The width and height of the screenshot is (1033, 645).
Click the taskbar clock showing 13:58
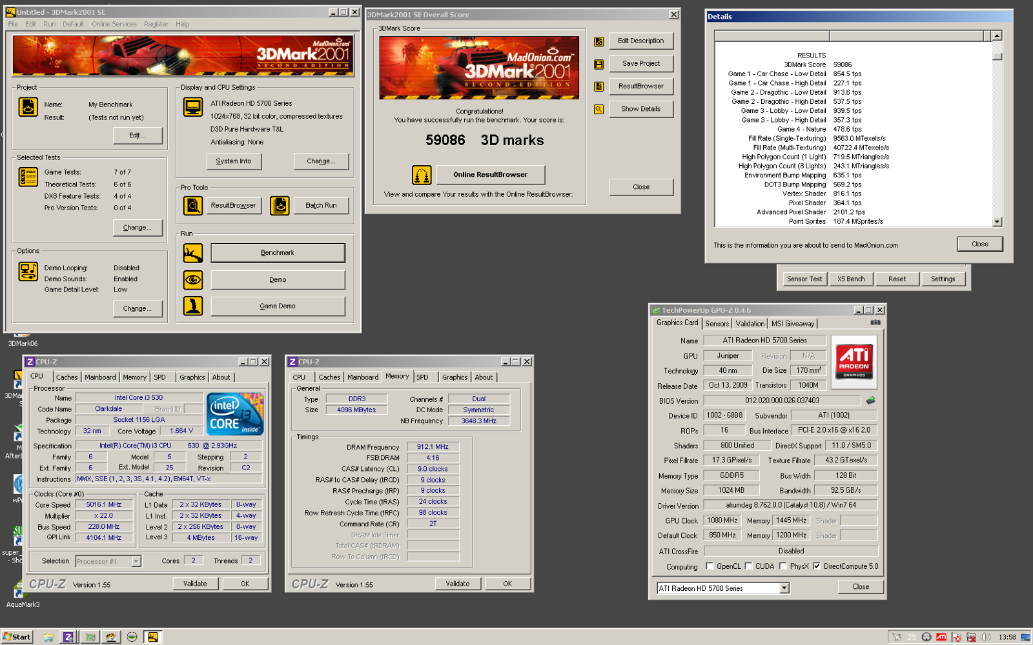coord(1007,637)
